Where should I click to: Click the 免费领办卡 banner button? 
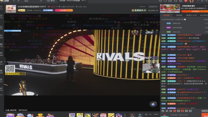(x=139, y=10)
